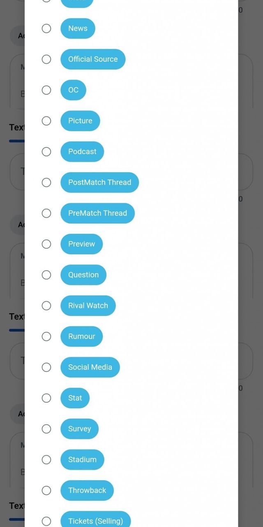The width and height of the screenshot is (263, 527).
Task: Select the Preview radio button
Action: click(x=46, y=244)
